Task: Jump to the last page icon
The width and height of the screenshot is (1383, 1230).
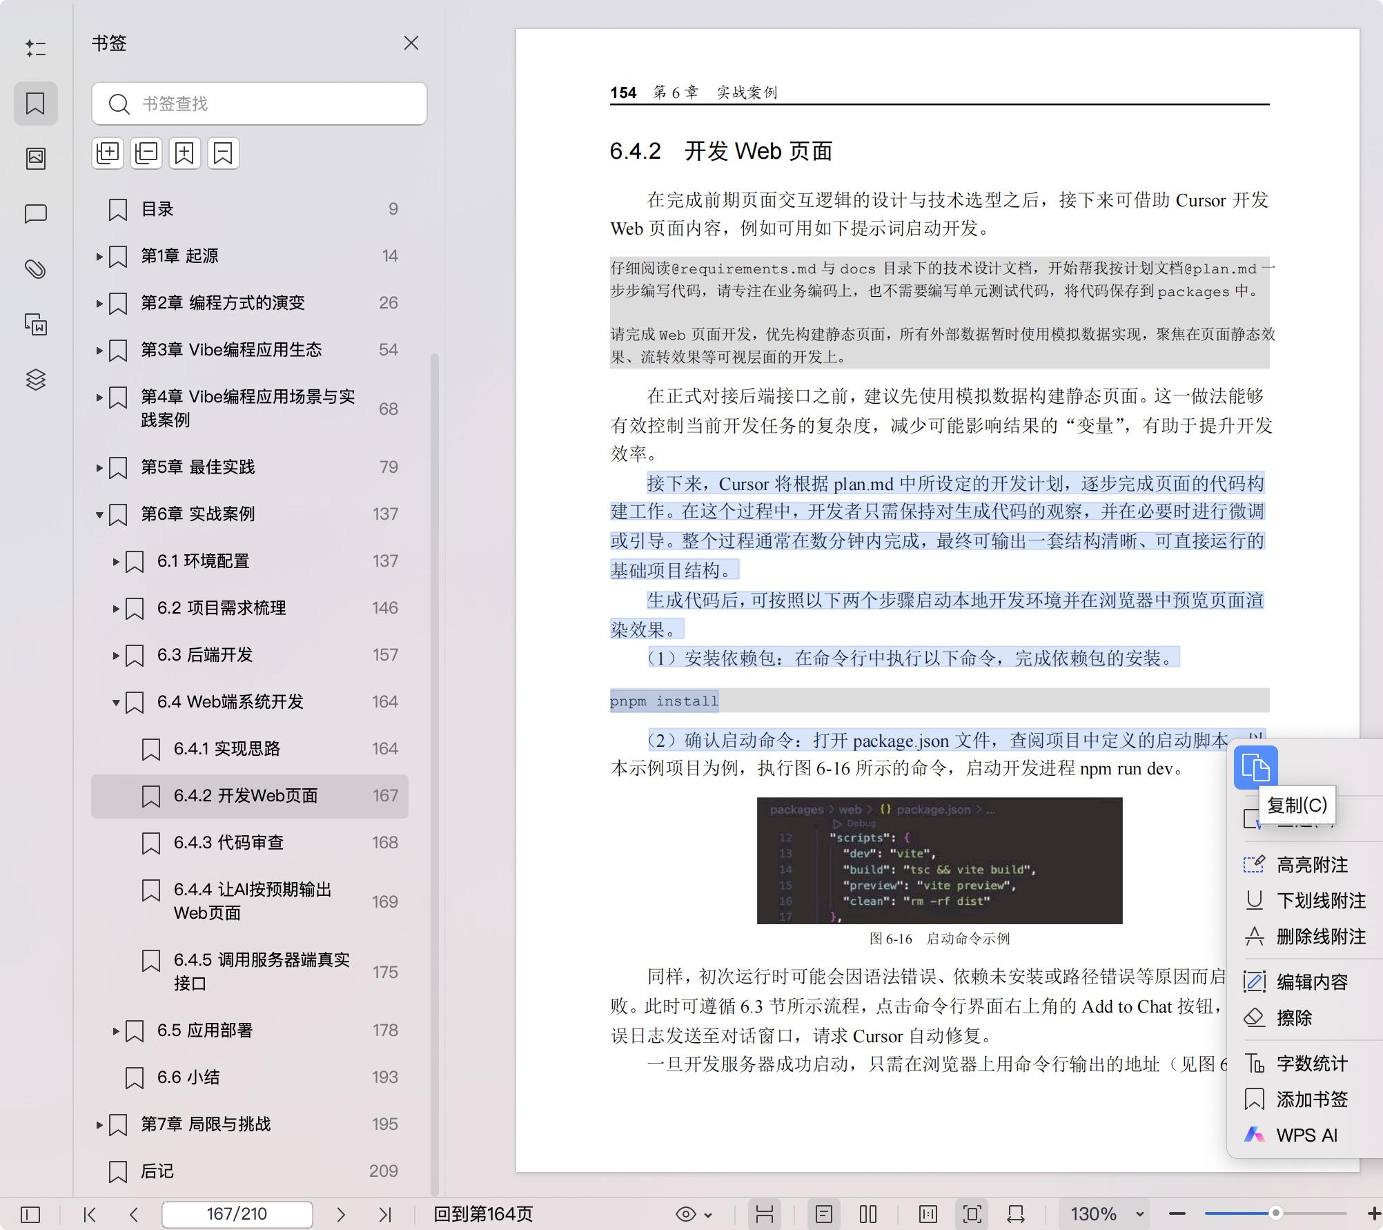Action: pos(385,1214)
